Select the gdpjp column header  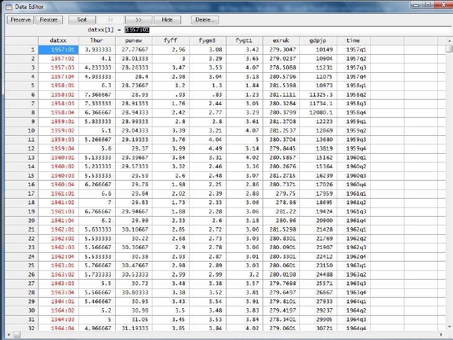click(318, 40)
